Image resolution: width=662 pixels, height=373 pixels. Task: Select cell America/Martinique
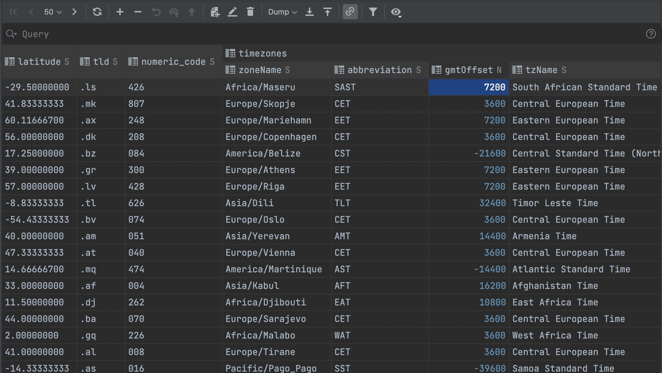tap(277, 269)
